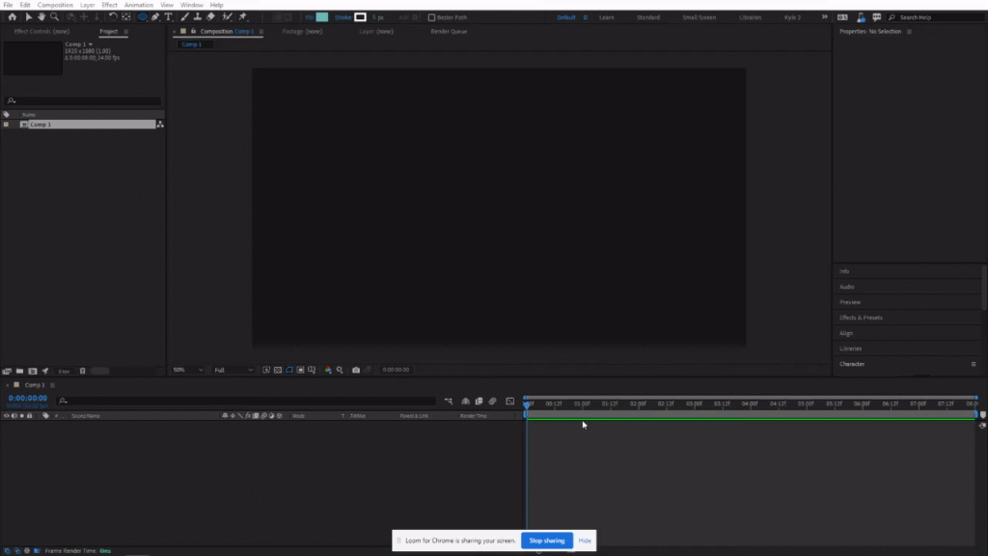Open the Comp 1 dropdown arrow in Project preview
This screenshot has width=988, height=556.
91,44
